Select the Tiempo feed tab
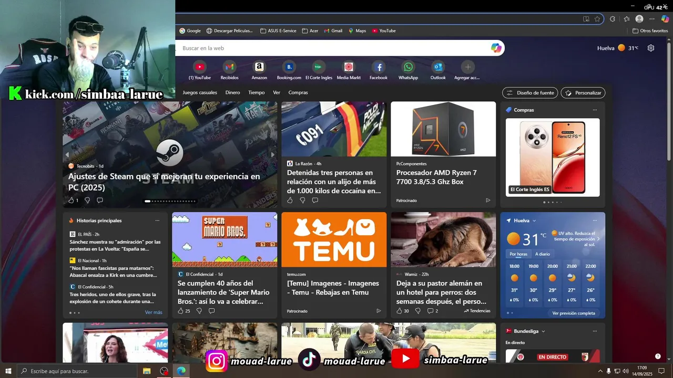 [257, 92]
